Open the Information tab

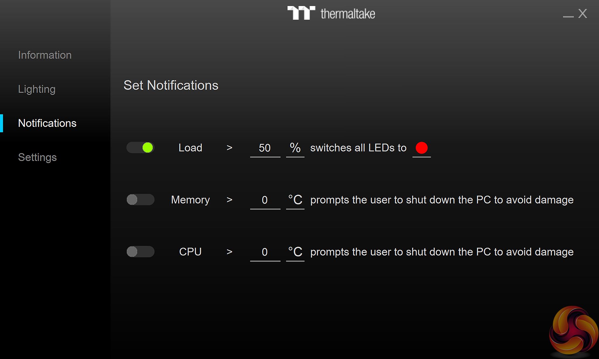coord(45,55)
